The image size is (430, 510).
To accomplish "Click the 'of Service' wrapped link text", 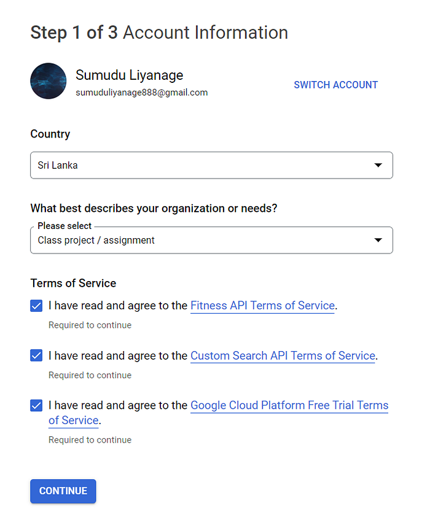I will (74, 420).
